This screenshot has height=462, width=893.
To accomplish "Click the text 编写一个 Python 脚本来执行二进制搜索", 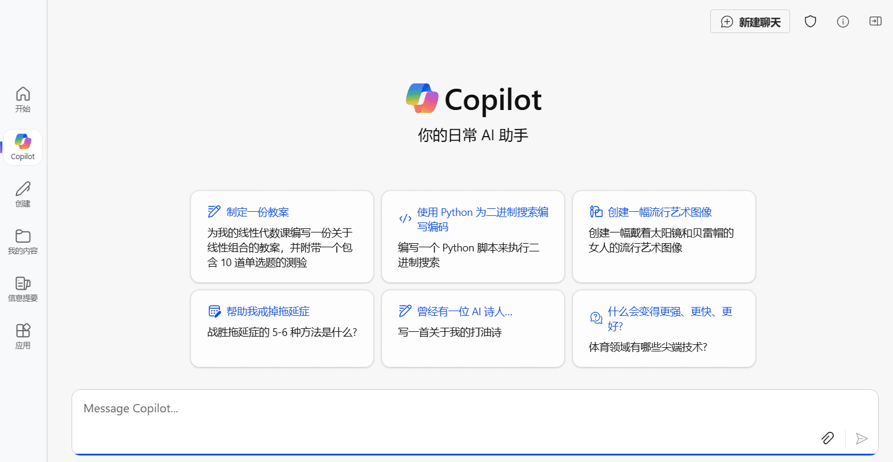I will 468,255.
